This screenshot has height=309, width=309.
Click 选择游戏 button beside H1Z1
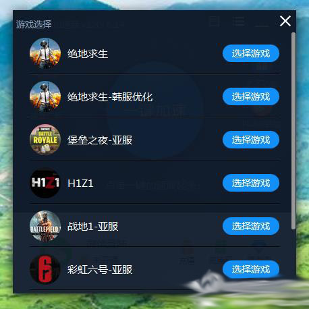pyautogui.click(x=251, y=183)
